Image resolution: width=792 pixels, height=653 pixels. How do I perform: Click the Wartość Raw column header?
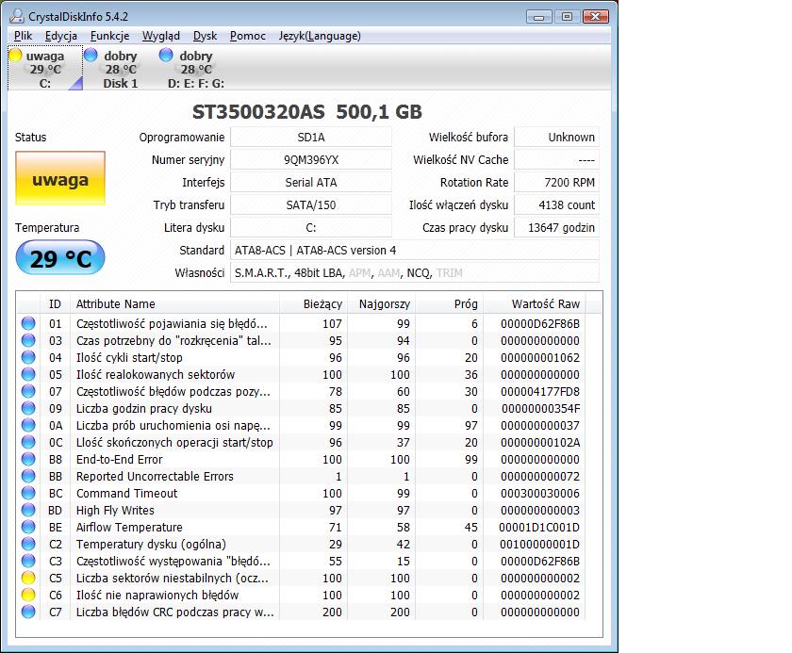(535, 303)
